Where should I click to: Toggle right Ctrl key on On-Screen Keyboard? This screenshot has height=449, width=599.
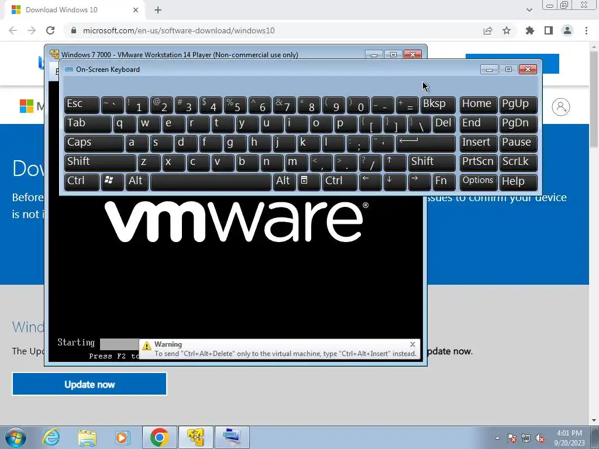[340, 181]
